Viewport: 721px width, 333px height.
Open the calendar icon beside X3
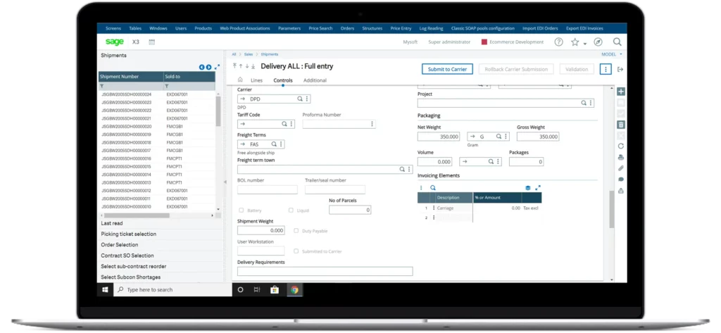coord(152,42)
